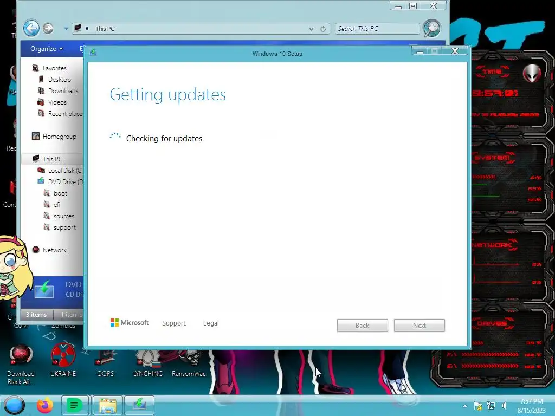Click the Favorites star icon

[35, 68]
